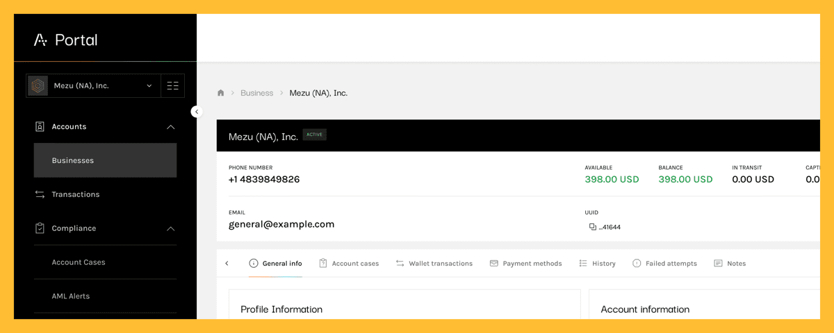Click the Wallet transactions tab icon
The width and height of the screenshot is (834, 333).
(x=400, y=264)
